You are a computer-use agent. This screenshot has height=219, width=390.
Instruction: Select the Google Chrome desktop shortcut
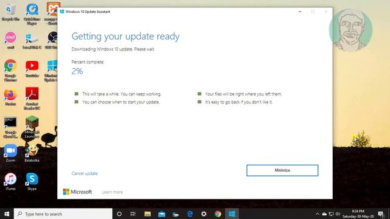pos(10,70)
